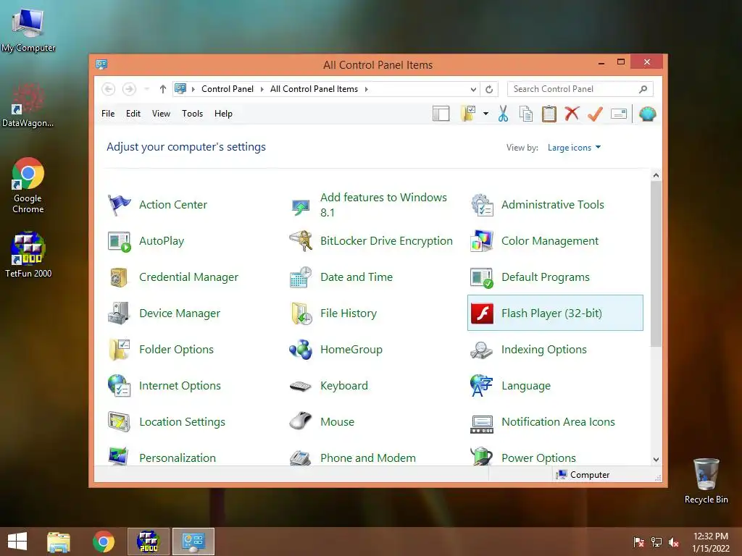Open Google Chrome from the taskbar
This screenshot has width=742, height=556.
(x=103, y=542)
